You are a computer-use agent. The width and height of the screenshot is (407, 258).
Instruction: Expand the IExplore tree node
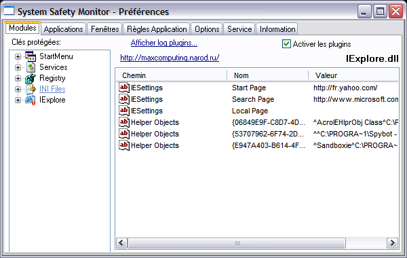click(x=18, y=100)
